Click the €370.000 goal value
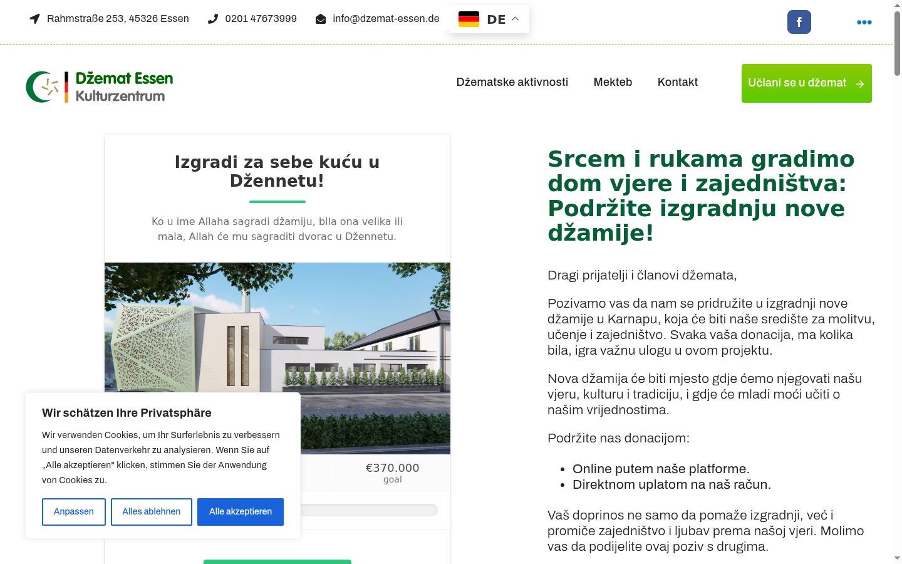The height and width of the screenshot is (564, 902). point(393,468)
